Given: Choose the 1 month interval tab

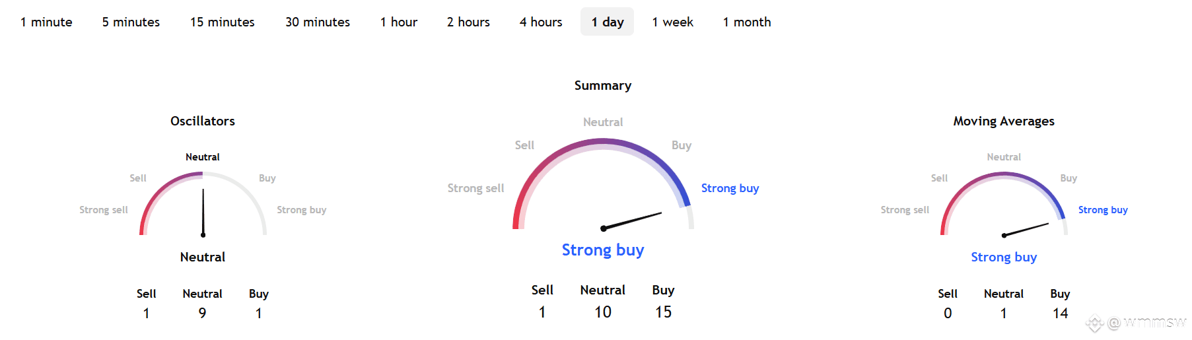Looking at the screenshot, I should click(747, 22).
